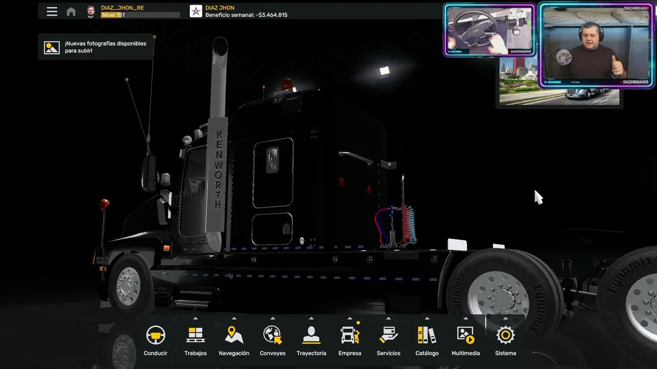The height and width of the screenshot is (369, 657).
Task: Open the driver profile avatar
Action: [x=91, y=11]
